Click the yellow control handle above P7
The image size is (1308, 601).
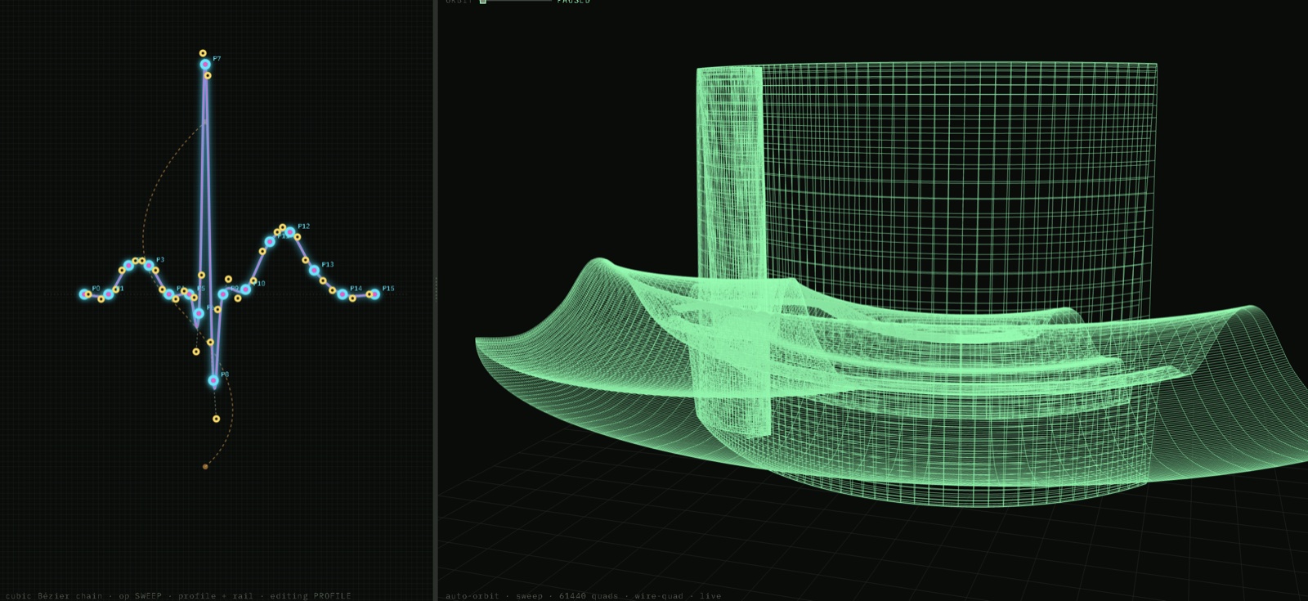pyautogui.click(x=203, y=53)
